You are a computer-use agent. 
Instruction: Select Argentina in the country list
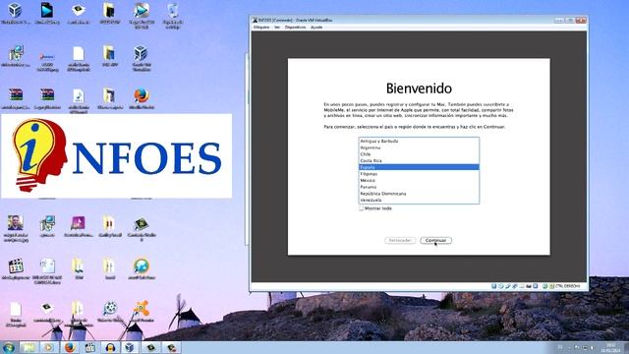419,147
